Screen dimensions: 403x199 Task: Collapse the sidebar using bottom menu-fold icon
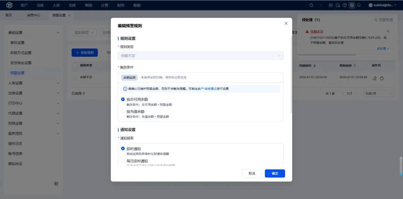(x=57, y=184)
